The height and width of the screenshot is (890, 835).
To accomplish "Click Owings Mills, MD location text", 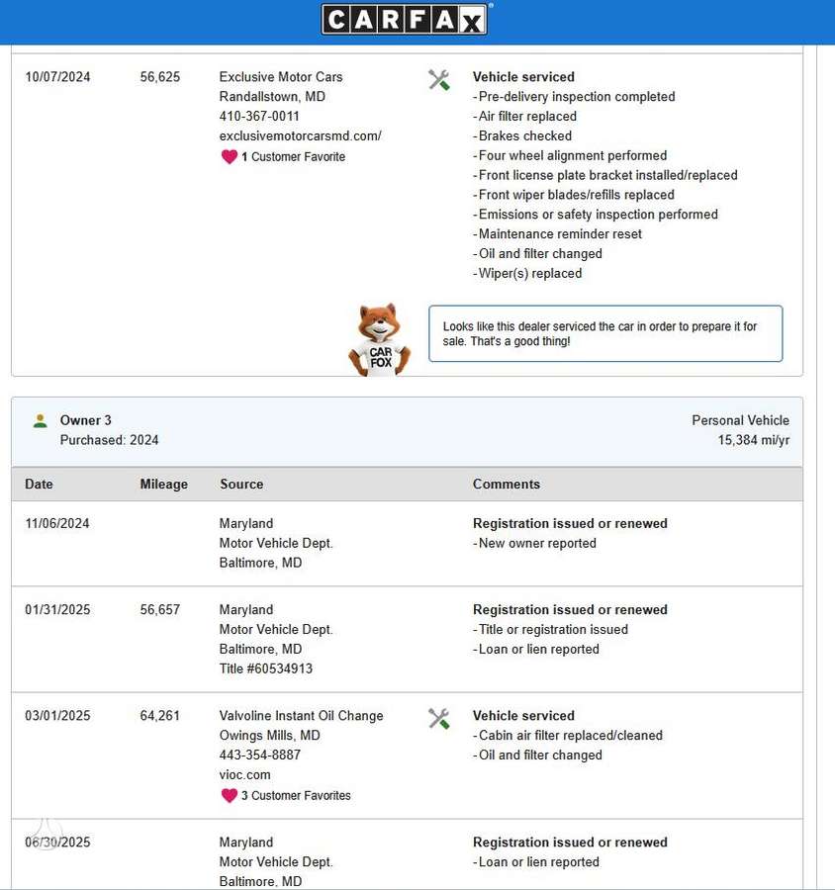I will point(269,736).
